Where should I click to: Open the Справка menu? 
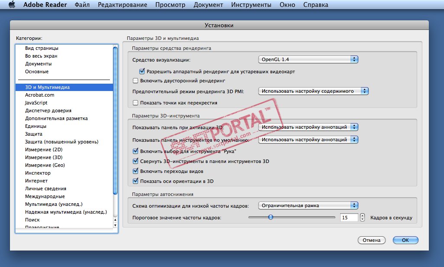pos(316,5)
